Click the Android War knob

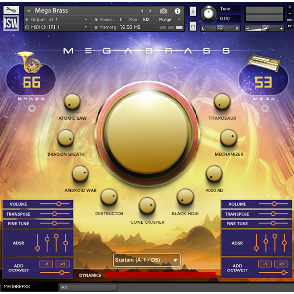[x=80, y=173]
